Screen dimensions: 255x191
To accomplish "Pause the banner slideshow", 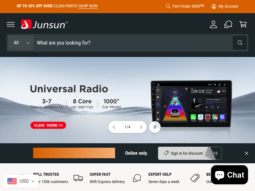I will pos(155,127).
